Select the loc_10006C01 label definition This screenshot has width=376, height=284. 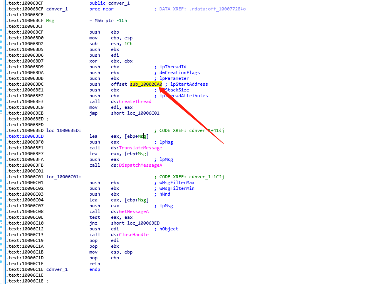pyautogui.click(x=64, y=177)
